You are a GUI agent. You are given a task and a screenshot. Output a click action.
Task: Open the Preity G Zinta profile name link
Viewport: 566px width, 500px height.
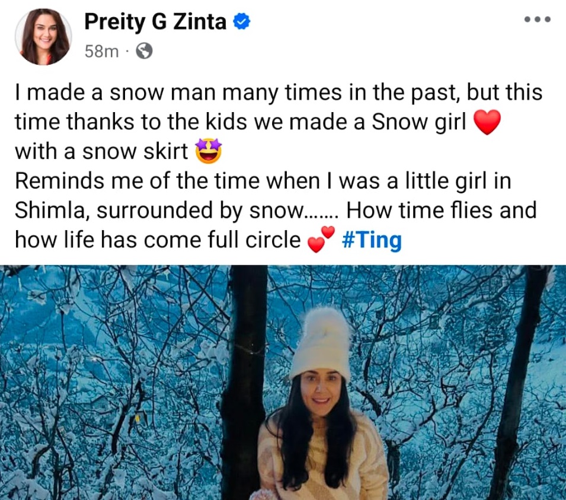[155, 22]
